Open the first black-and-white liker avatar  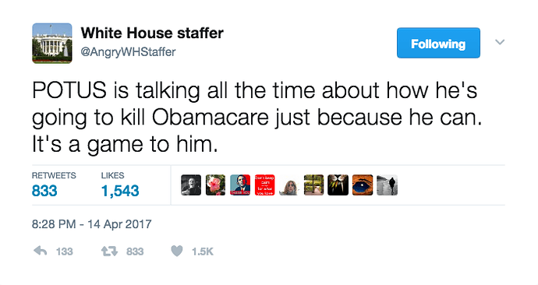pyautogui.click(x=191, y=185)
